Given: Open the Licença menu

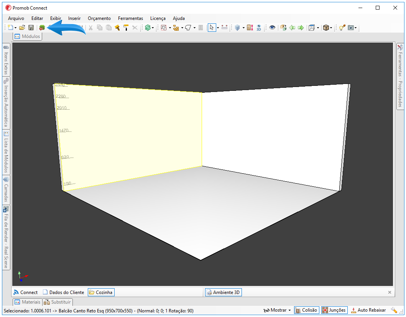Looking at the screenshot, I should tap(158, 18).
